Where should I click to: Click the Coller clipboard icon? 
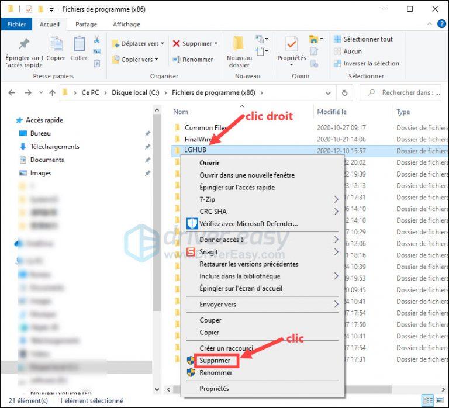coord(79,45)
